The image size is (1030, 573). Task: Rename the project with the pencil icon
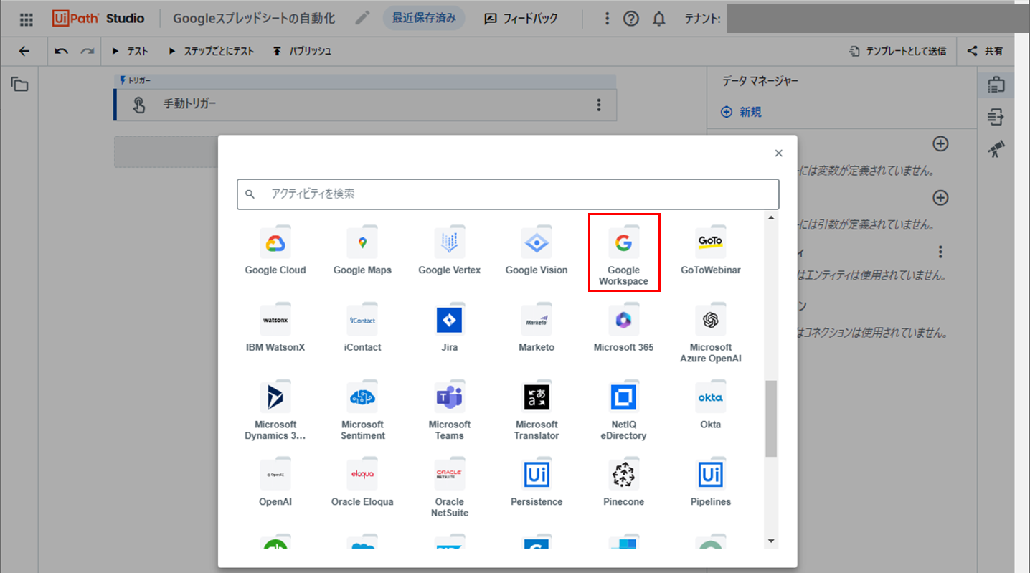362,19
